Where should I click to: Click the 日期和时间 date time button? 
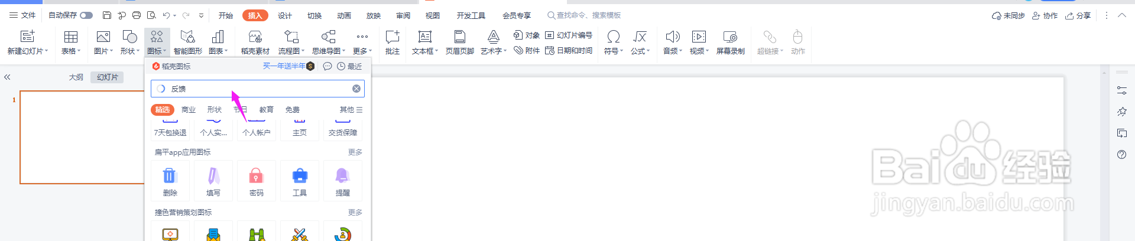pyautogui.click(x=569, y=51)
